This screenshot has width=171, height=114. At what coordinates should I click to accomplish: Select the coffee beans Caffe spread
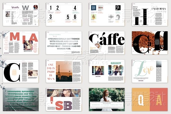point(150,43)
